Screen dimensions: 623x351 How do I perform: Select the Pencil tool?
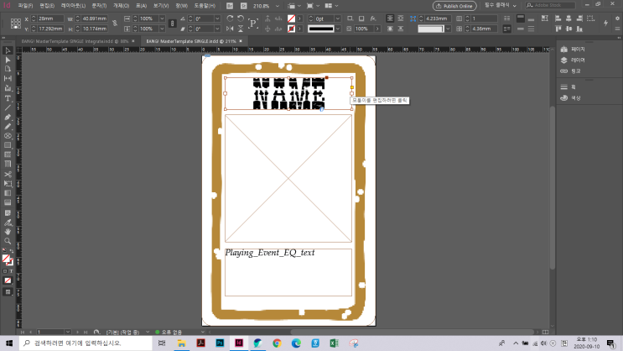(8, 127)
